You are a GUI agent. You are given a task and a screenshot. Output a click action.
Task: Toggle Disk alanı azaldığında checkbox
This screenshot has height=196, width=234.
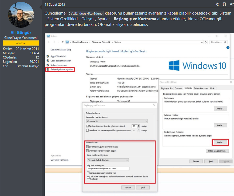(x=88, y=177)
